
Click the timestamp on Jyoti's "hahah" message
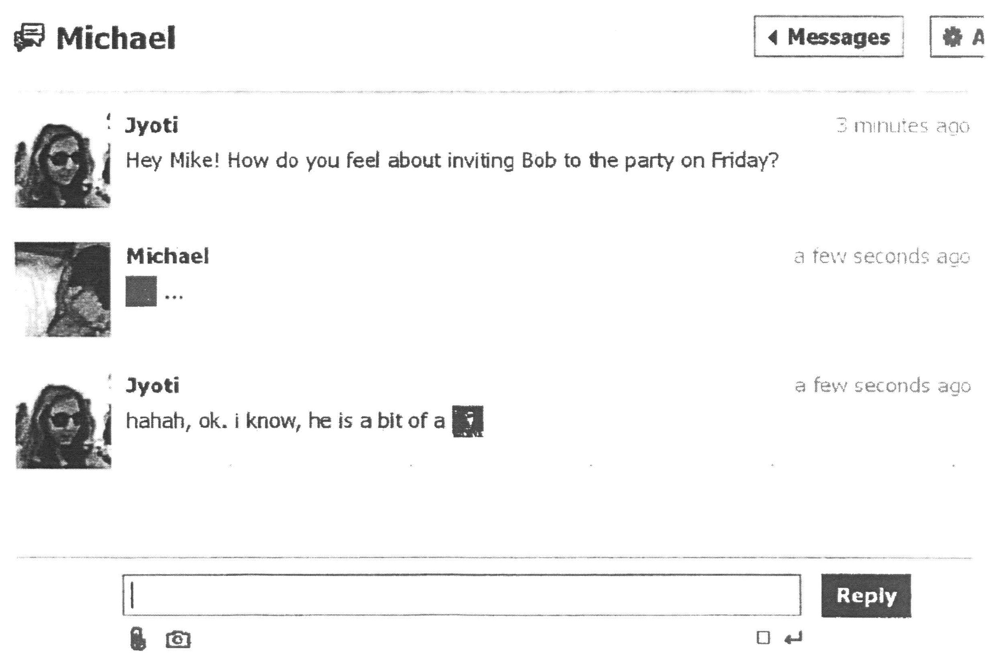tap(883, 386)
